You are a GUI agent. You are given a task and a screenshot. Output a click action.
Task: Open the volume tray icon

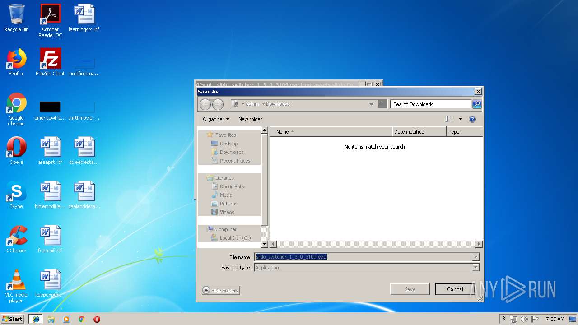pyautogui.click(x=524, y=319)
